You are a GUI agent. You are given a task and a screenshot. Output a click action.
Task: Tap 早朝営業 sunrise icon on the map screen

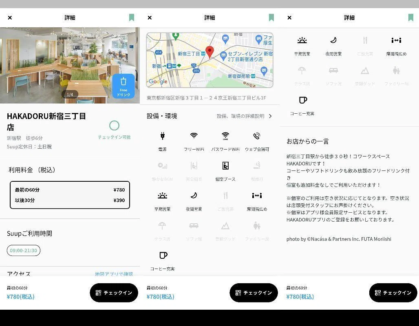tap(162, 196)
